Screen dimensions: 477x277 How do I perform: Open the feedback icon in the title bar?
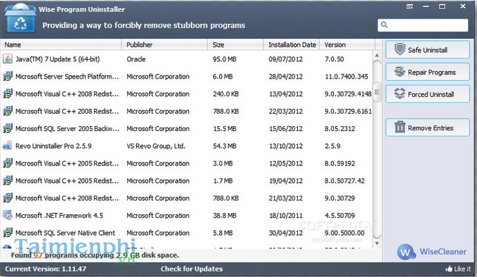410,6
